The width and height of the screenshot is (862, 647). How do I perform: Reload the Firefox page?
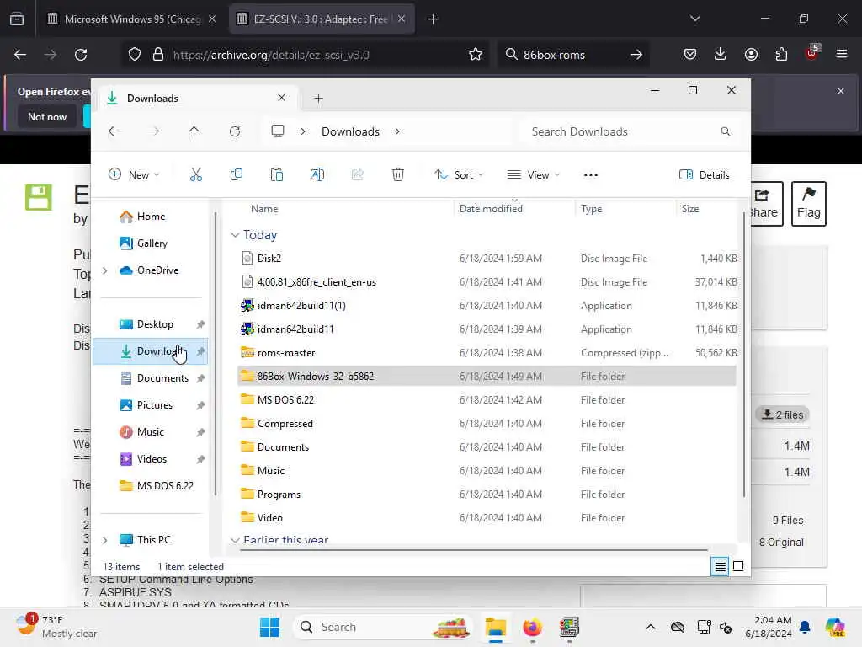click(81, 55)
